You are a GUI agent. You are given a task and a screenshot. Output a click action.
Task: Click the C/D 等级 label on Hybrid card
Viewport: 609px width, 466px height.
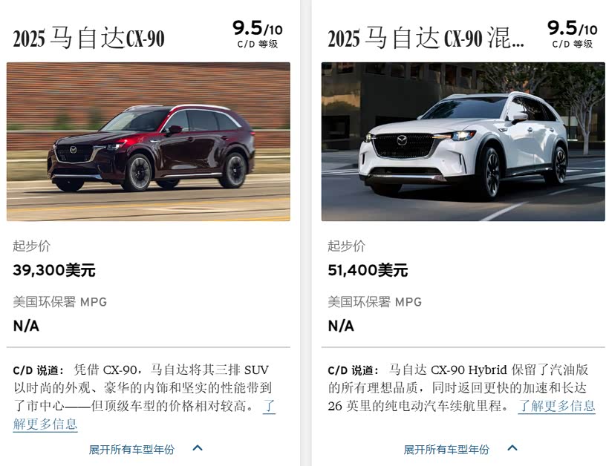(x=573, y=45)
